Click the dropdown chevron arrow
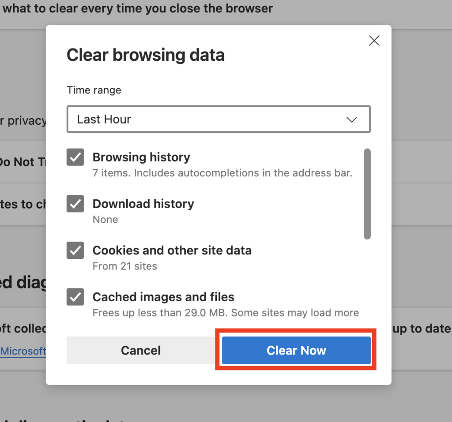 (x=352, y=119)
